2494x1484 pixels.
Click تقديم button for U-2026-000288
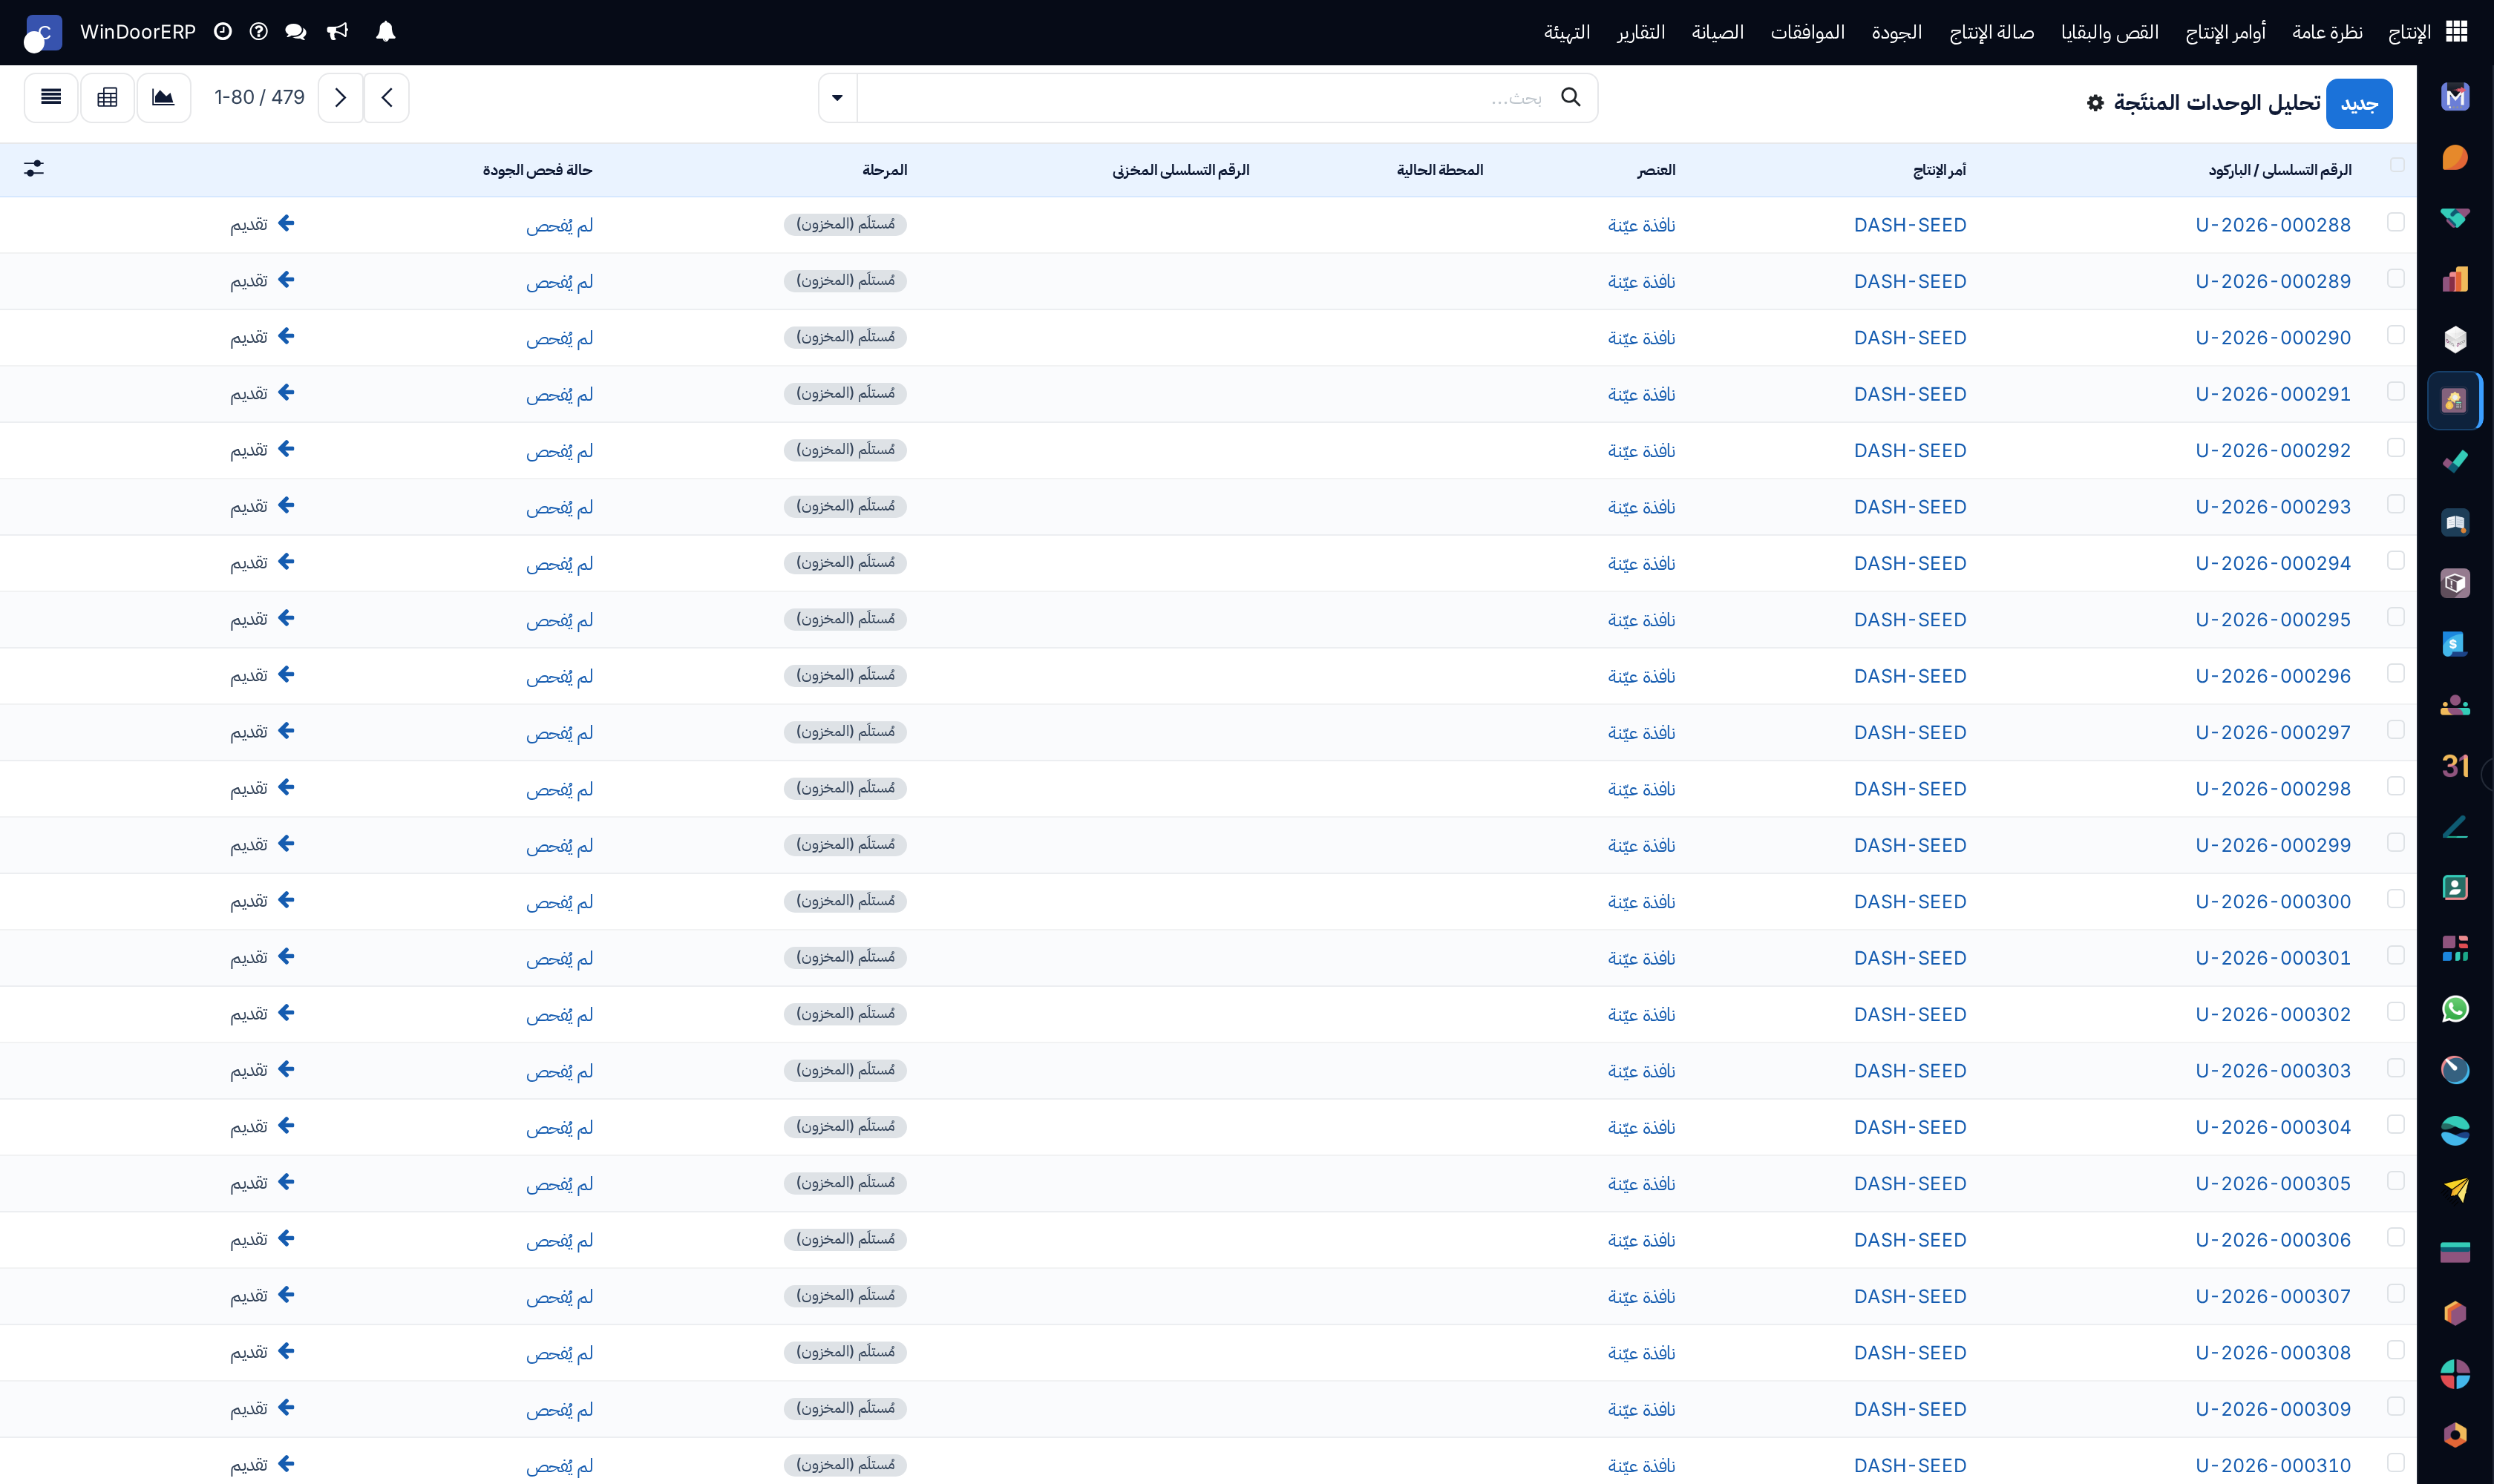coord(262,224)
